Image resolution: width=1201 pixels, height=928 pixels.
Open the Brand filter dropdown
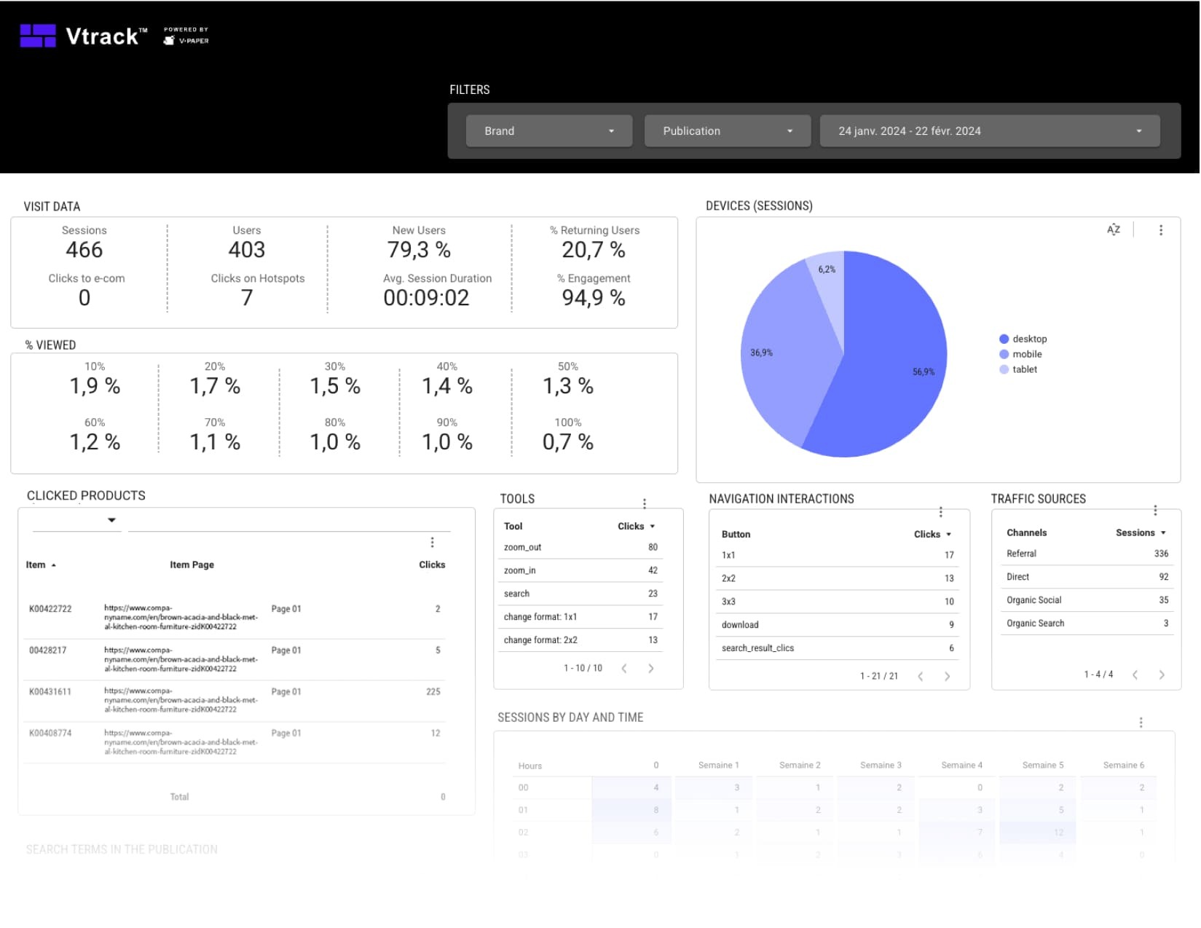pyautogui.click(x=549, y=131)
